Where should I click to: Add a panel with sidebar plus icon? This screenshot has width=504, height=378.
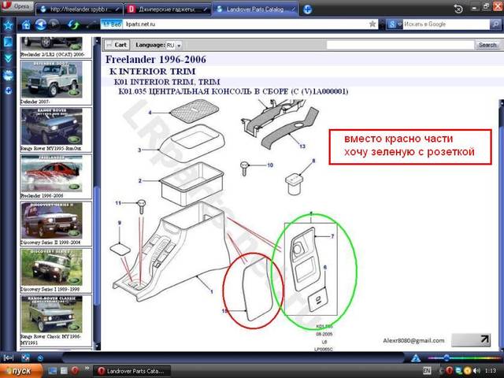point(9,91)
